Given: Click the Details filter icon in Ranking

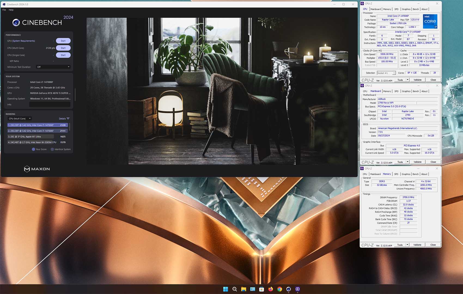Looking at the screenshot, I should click(x=68, y=118).
